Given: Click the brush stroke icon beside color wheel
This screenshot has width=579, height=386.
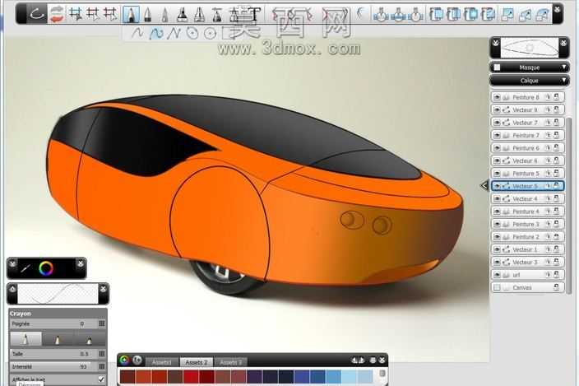Looking at the screenshot, I should click(x=25, y=268).
